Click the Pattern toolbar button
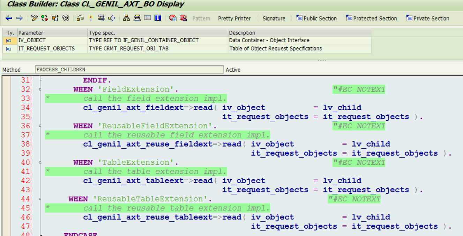The width and height of the screenshot is (463, 236). (201, 18)
